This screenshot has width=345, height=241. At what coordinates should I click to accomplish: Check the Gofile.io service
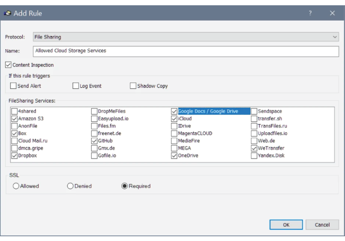tap(94, 155)
